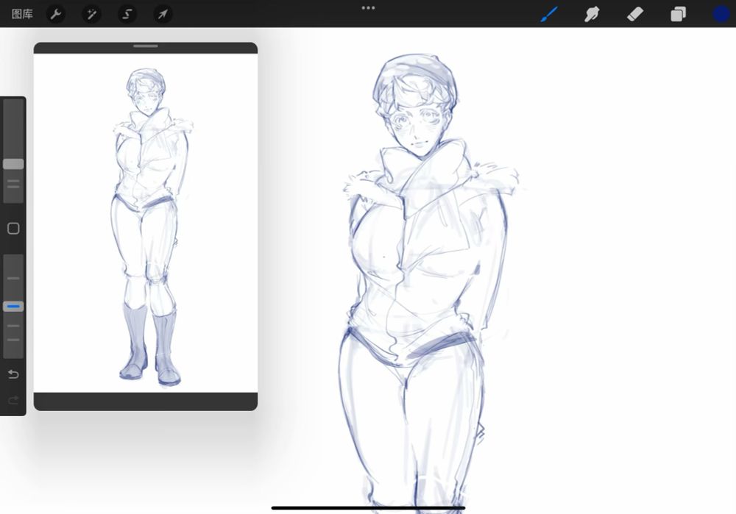The width and height of the screenshot is (736, 514).
Task: Open the Layers panel
Action: coord(678,14)
